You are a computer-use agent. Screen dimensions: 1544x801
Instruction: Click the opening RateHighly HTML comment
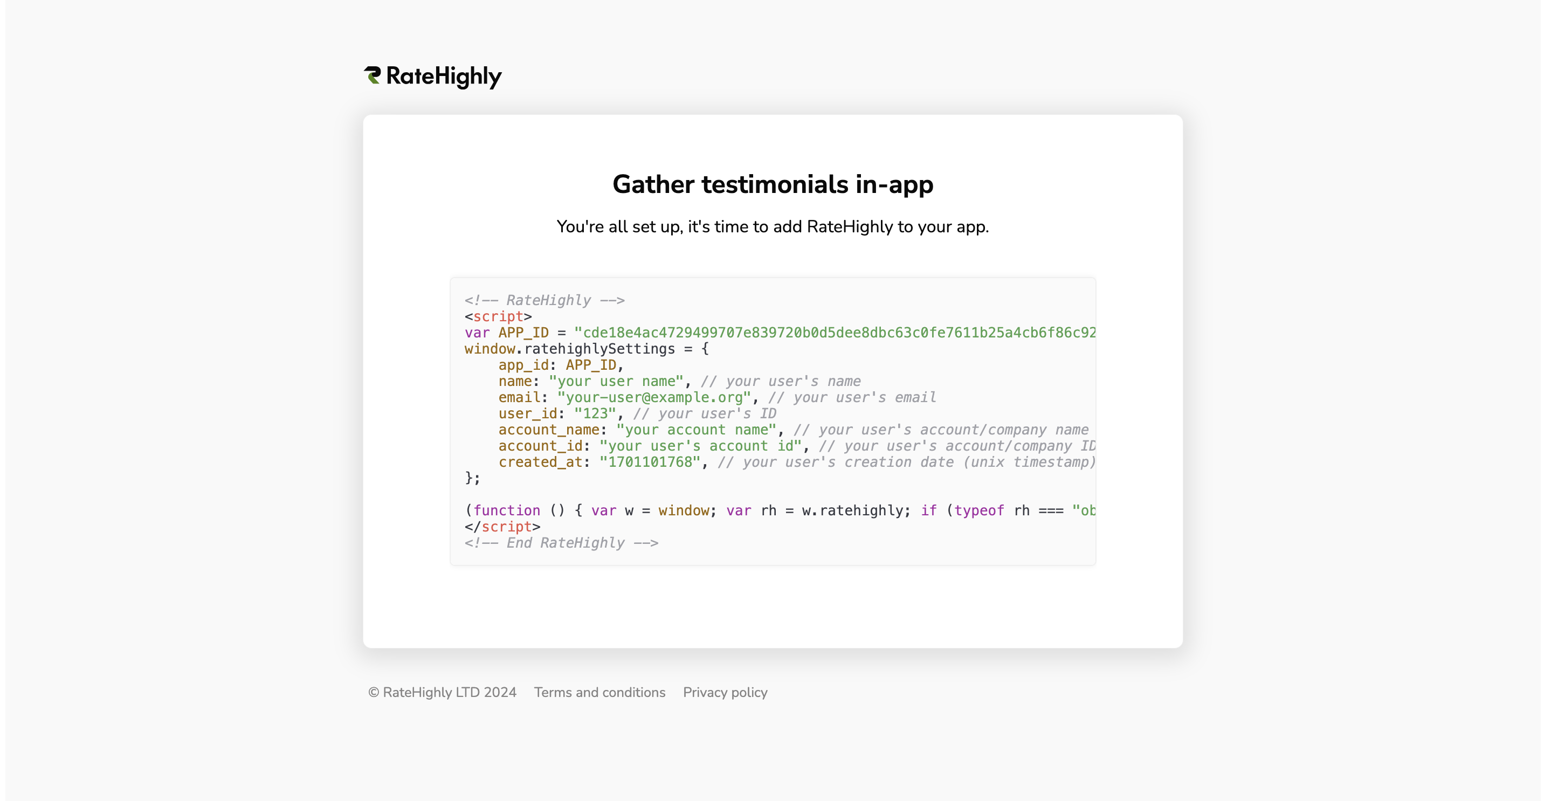pos(544,300)
